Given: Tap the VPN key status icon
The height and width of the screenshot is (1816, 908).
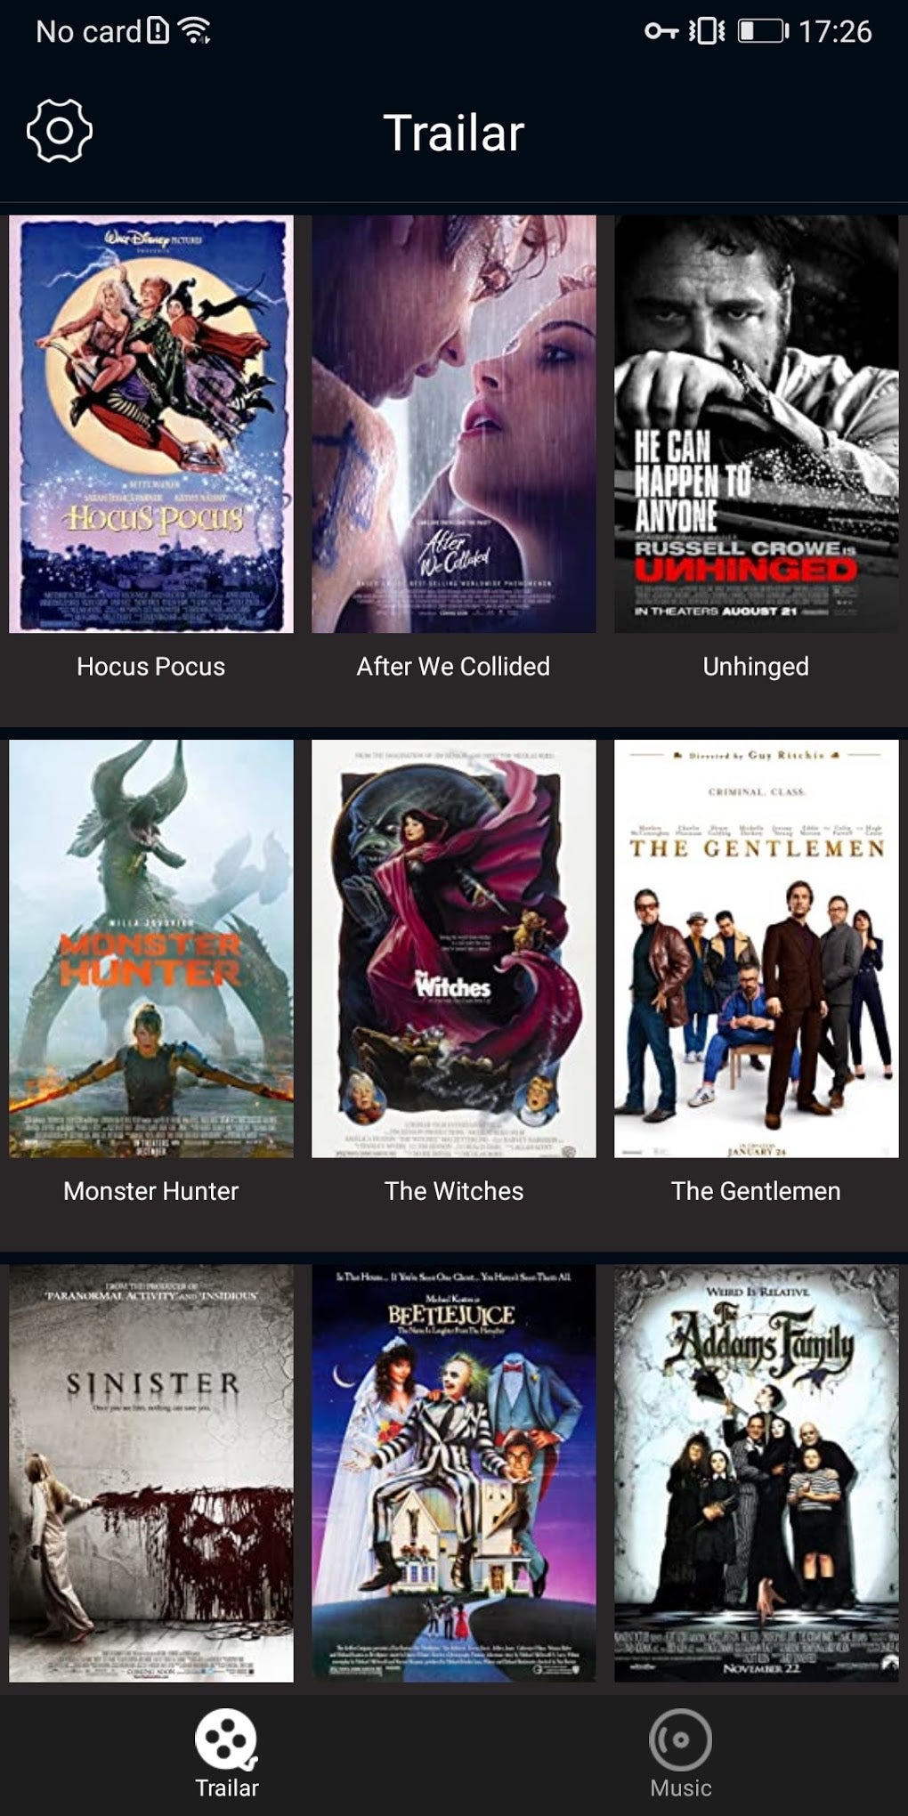Looking at the screenshot, I should point(661,31).
